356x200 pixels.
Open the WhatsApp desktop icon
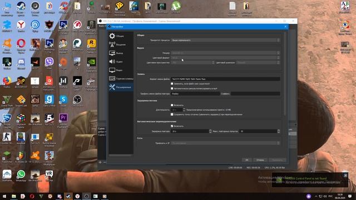pyautogui.click(x=21, y=176)
